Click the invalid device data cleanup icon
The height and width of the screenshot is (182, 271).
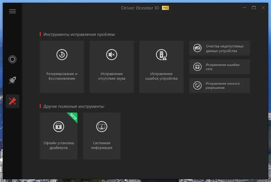[x=197, y=48]
